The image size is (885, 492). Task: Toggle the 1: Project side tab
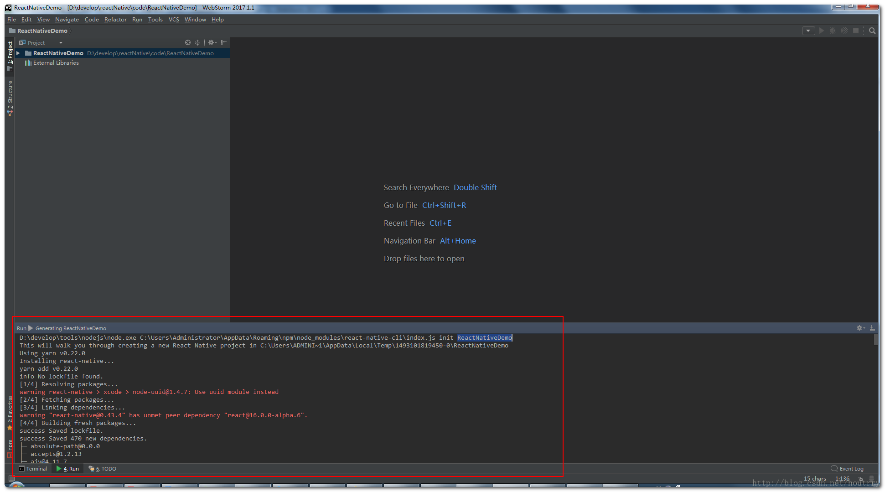click(10, 56)
